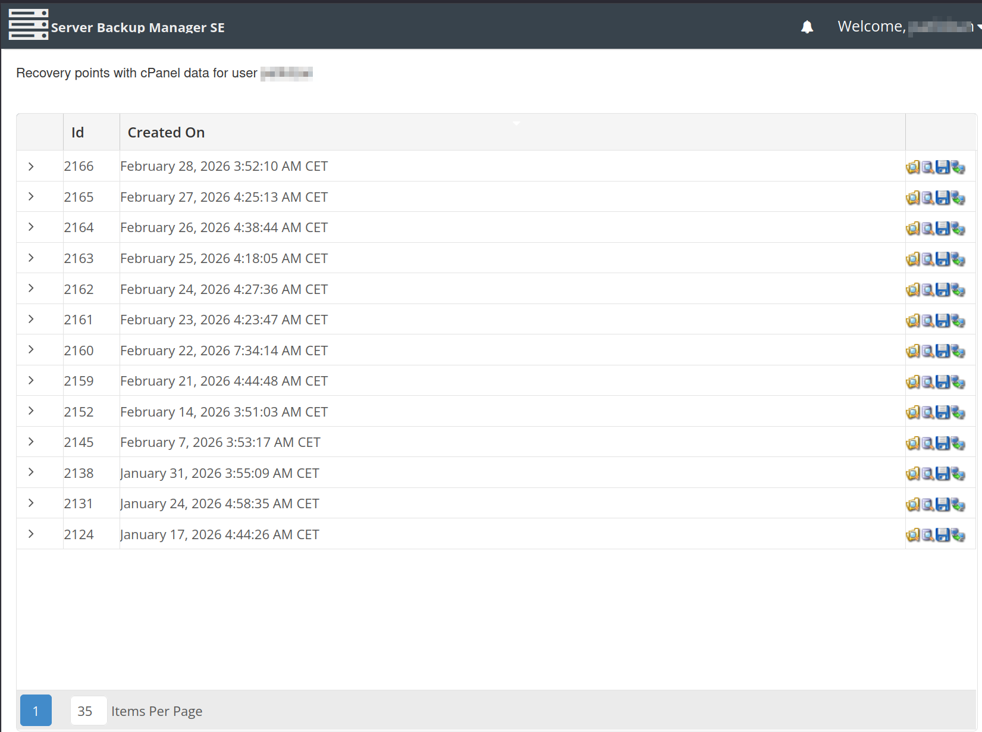The width and height of the screenshot is (982, 732).
Task: Click computer transfer restore icon for row 2163
Action: tap(958, 259)
